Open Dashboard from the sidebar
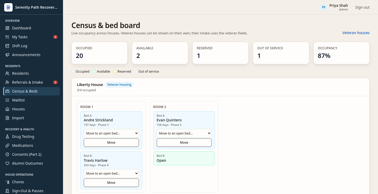The width and height of the screenshot is (378, 194). pyautogui.click(x=31, y=28)
